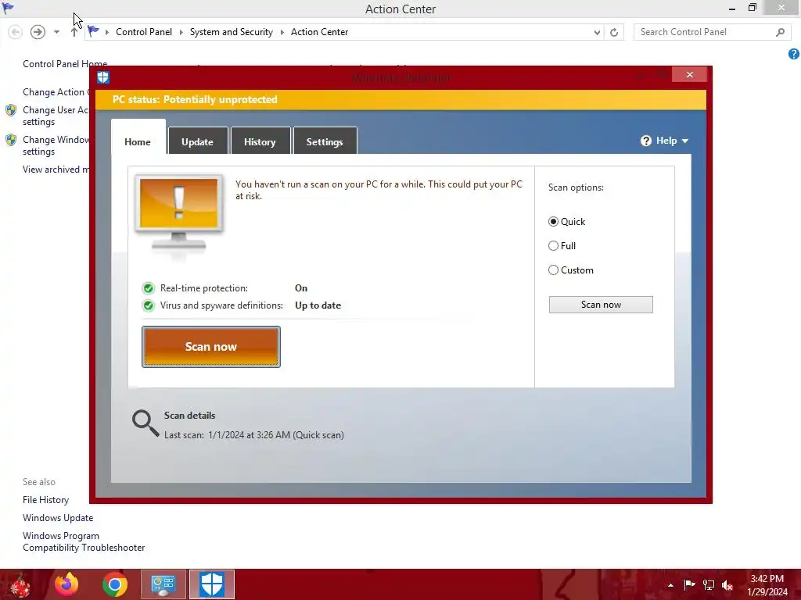Click Action Center breadcrumb item
This screenshot has width=801, height=600.
[x=320, y=32]
